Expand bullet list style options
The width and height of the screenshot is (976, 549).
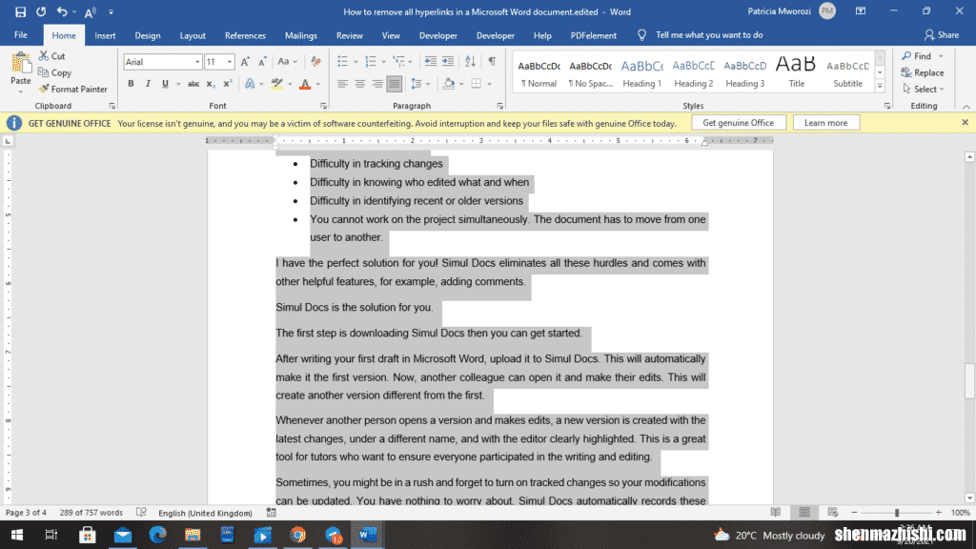click(356, 62)
